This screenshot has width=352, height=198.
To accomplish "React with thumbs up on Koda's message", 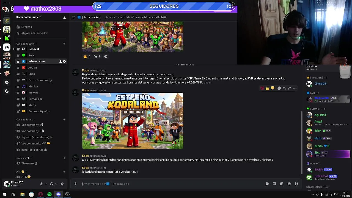I will [x=267, y=88].
